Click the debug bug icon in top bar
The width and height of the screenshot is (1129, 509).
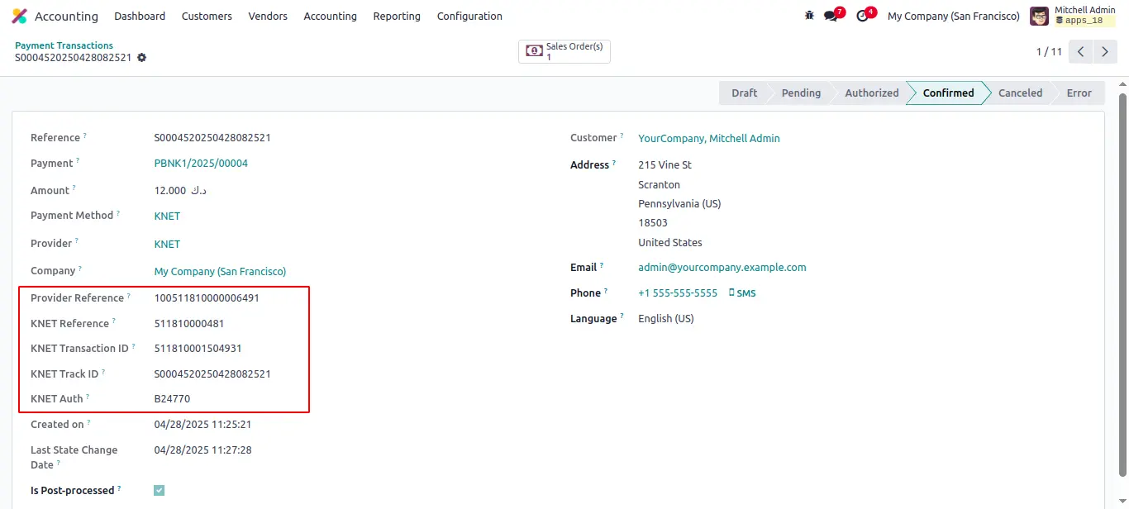[809, 16]
